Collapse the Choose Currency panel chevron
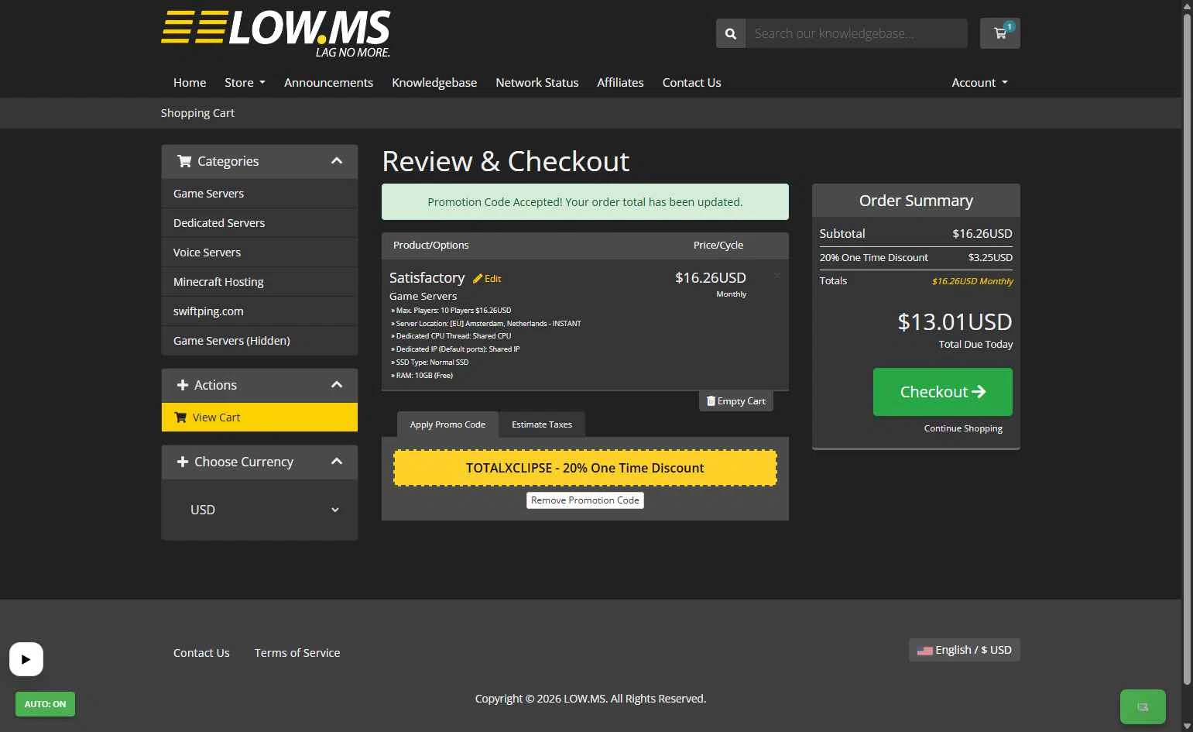The width and height of the screenshot is (1193, 732). 337,462
